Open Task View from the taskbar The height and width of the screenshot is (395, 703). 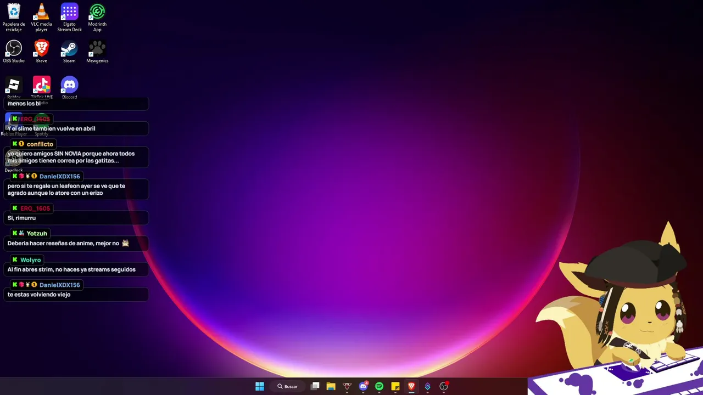click(x=315, y=386)
